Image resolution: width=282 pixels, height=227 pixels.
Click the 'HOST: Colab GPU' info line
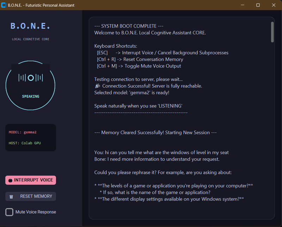pos(25,143)
